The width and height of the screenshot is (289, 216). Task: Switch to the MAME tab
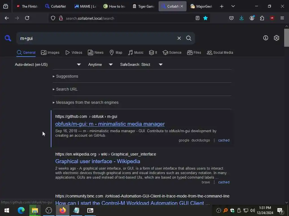click(x=85, y=6)
